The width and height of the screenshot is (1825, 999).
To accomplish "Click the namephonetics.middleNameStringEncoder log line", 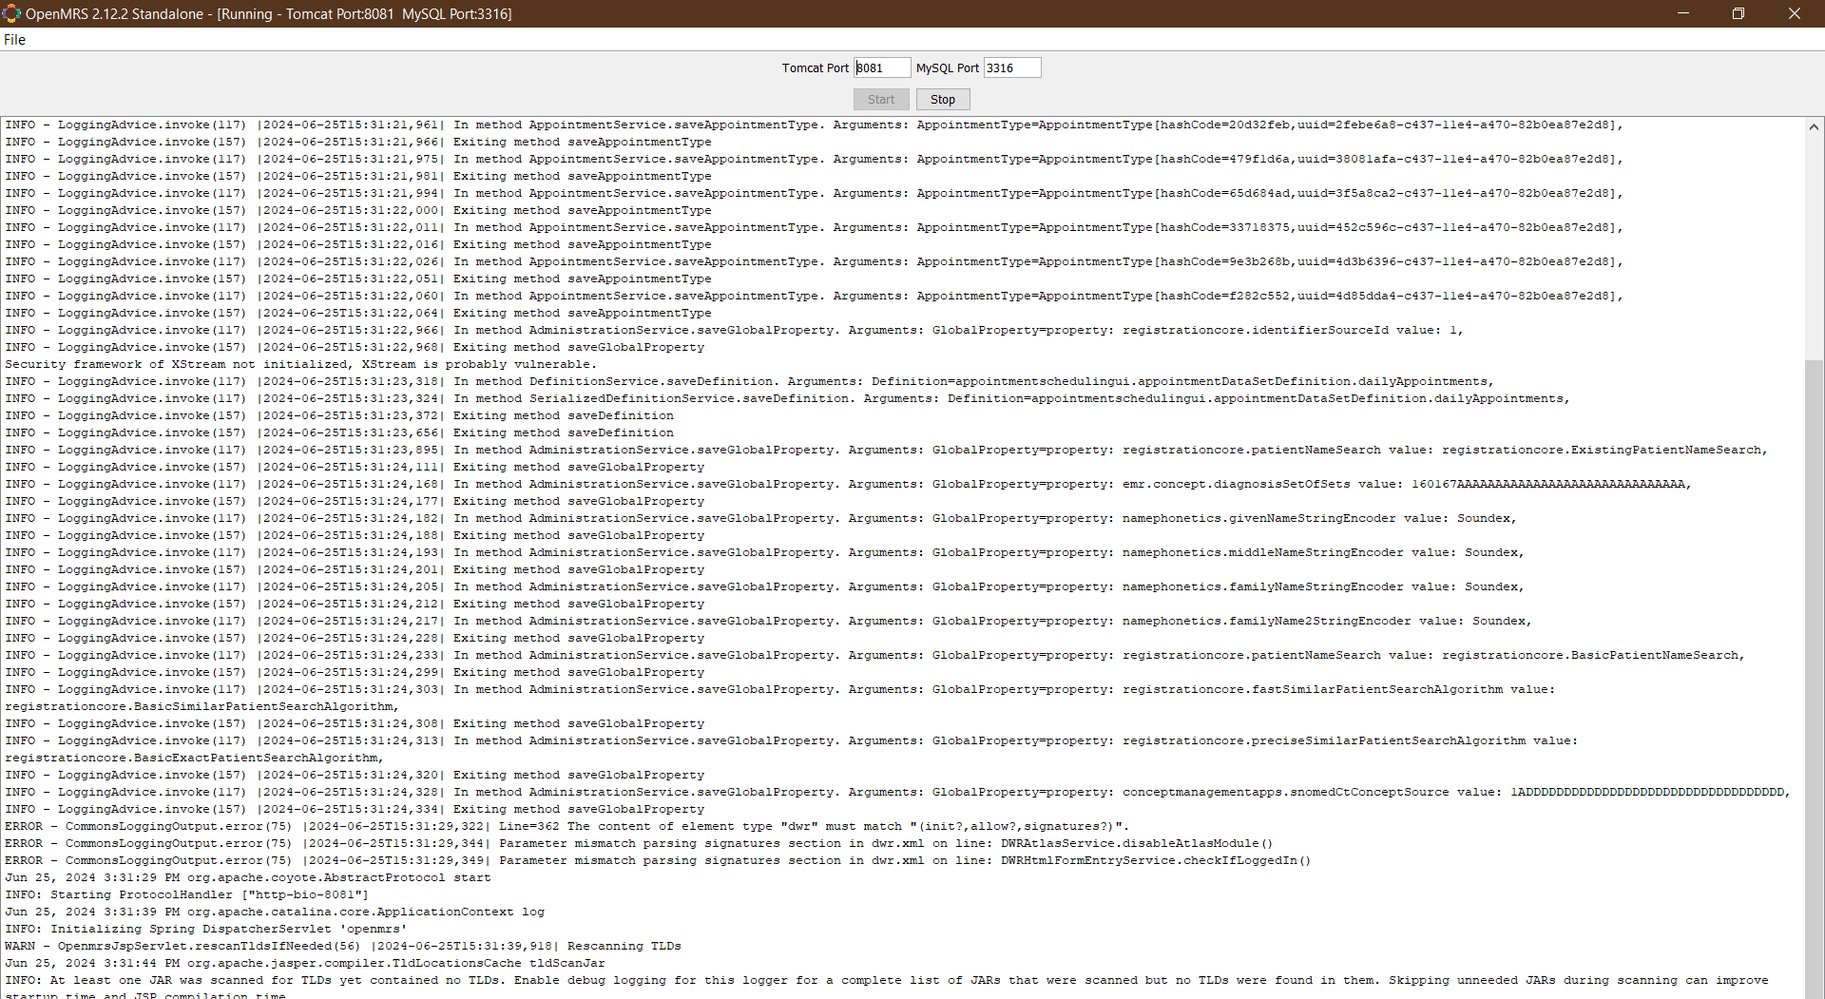I will click(x=764, y=553).
